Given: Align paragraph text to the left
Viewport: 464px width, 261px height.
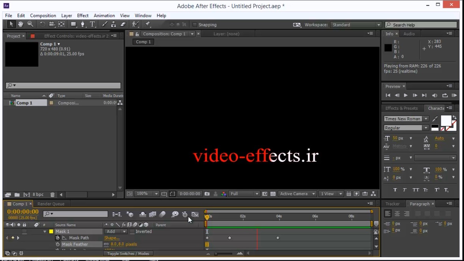Looking at the screenshot, I should [x=388, y=213].
